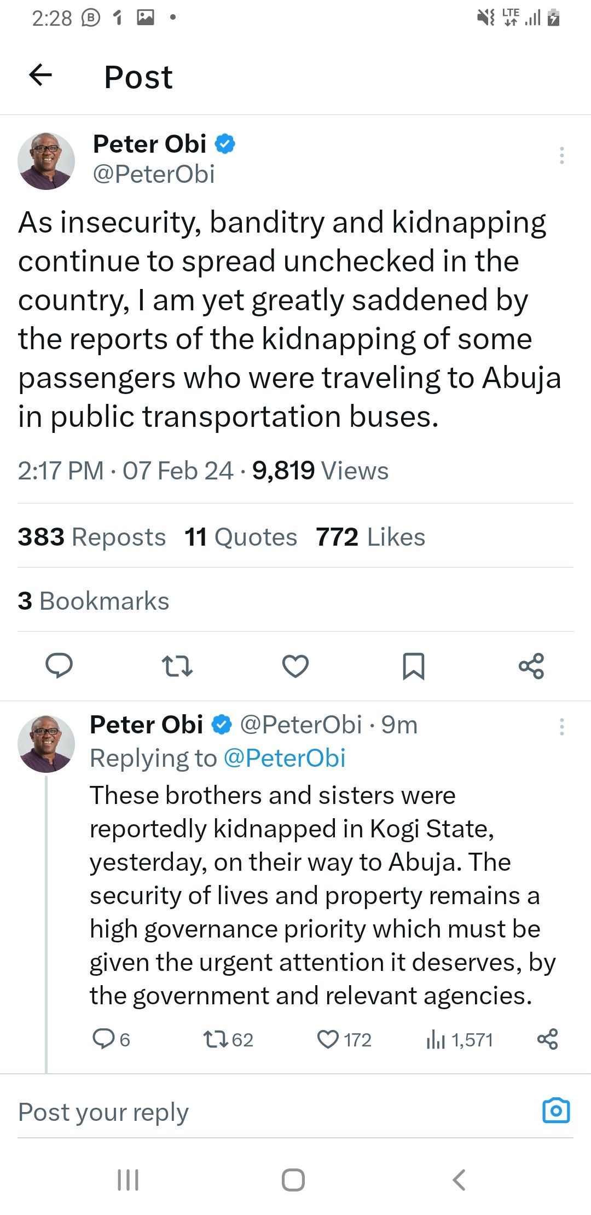This screenshot has height=1215, width=591.
Task: Bookmark the main post
Action: pyautogui.click(x=413, y=666)
